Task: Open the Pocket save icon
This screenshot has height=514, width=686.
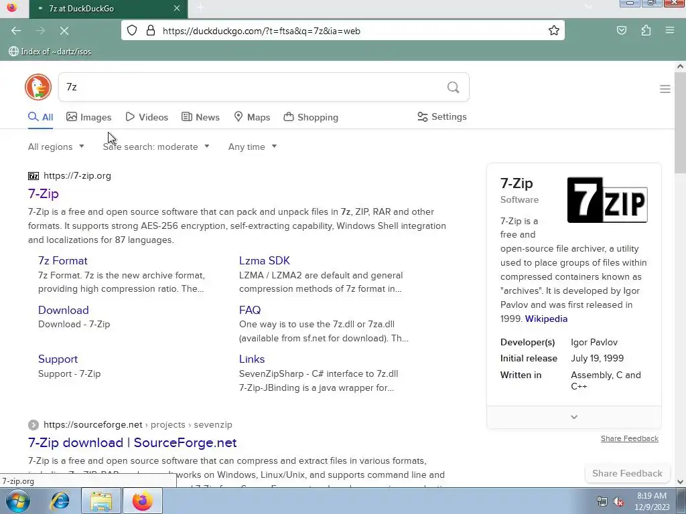Action: click(x=621, y=30)
